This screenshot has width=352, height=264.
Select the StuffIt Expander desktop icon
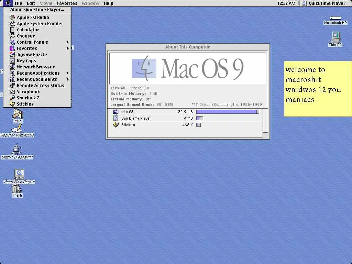point(17,150)
